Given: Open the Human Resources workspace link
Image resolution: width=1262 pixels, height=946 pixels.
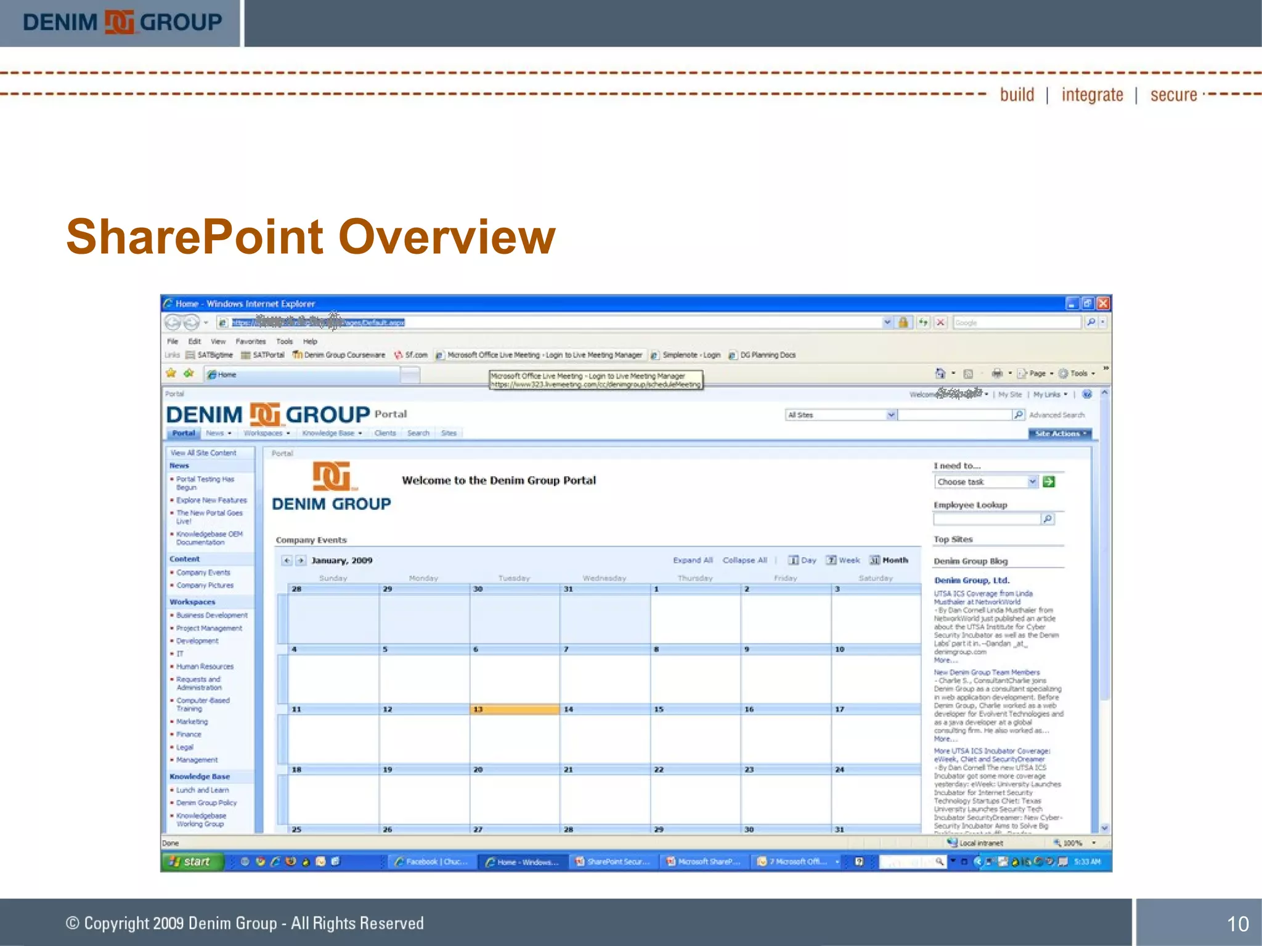Looking at the screenshot, I should (x=205, y=666).
